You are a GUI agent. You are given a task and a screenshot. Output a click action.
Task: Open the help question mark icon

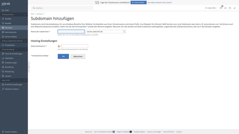(230, 8)
